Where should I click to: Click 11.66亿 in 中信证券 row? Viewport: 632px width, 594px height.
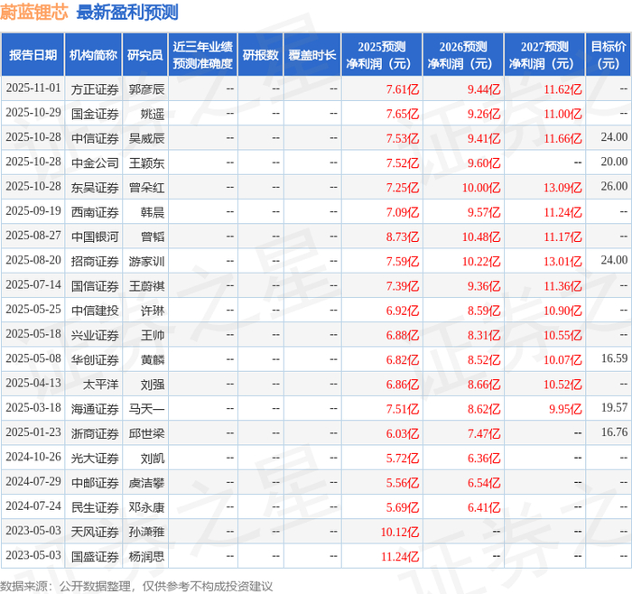coord(562,138)
